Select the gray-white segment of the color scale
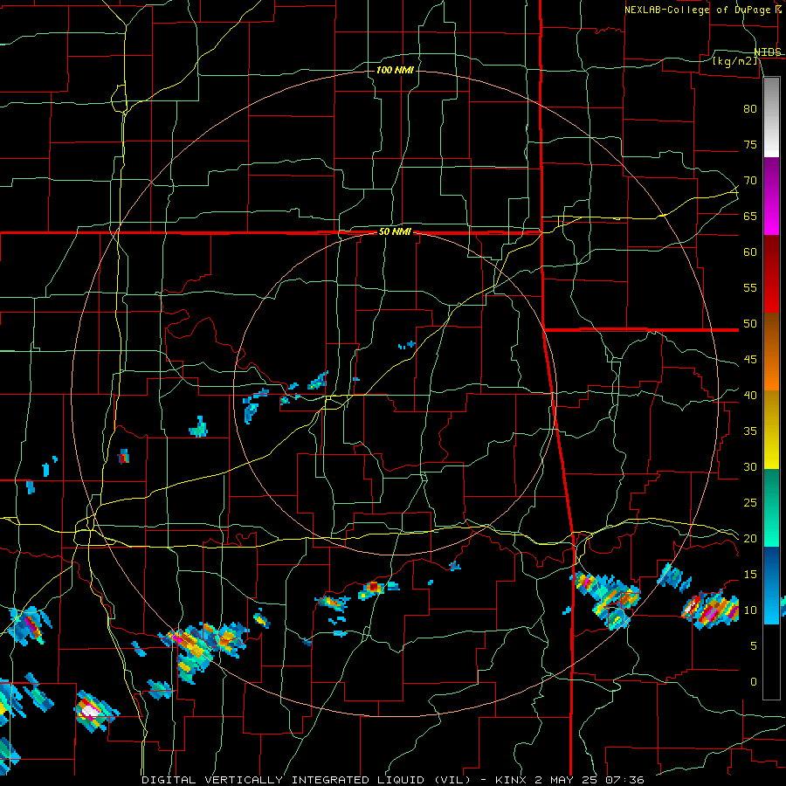 click(x=771, y=117)
